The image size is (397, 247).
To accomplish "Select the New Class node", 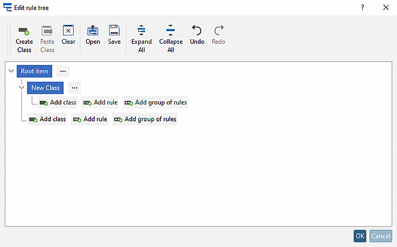I will [46, 88].
